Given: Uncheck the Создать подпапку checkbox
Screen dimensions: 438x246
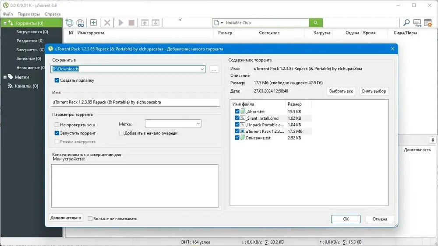Looking at the screenshot, I should pos(57,80).
